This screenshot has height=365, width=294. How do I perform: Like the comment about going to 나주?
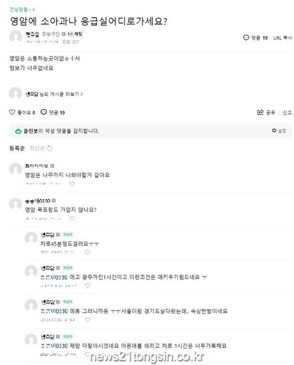72,184
